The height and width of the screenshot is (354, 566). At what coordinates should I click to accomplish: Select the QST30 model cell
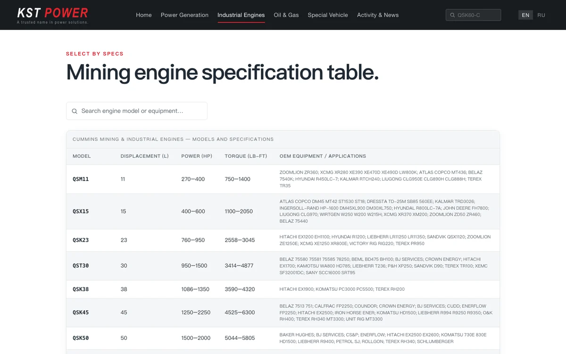pyautogui.click(x=81, y=266)
